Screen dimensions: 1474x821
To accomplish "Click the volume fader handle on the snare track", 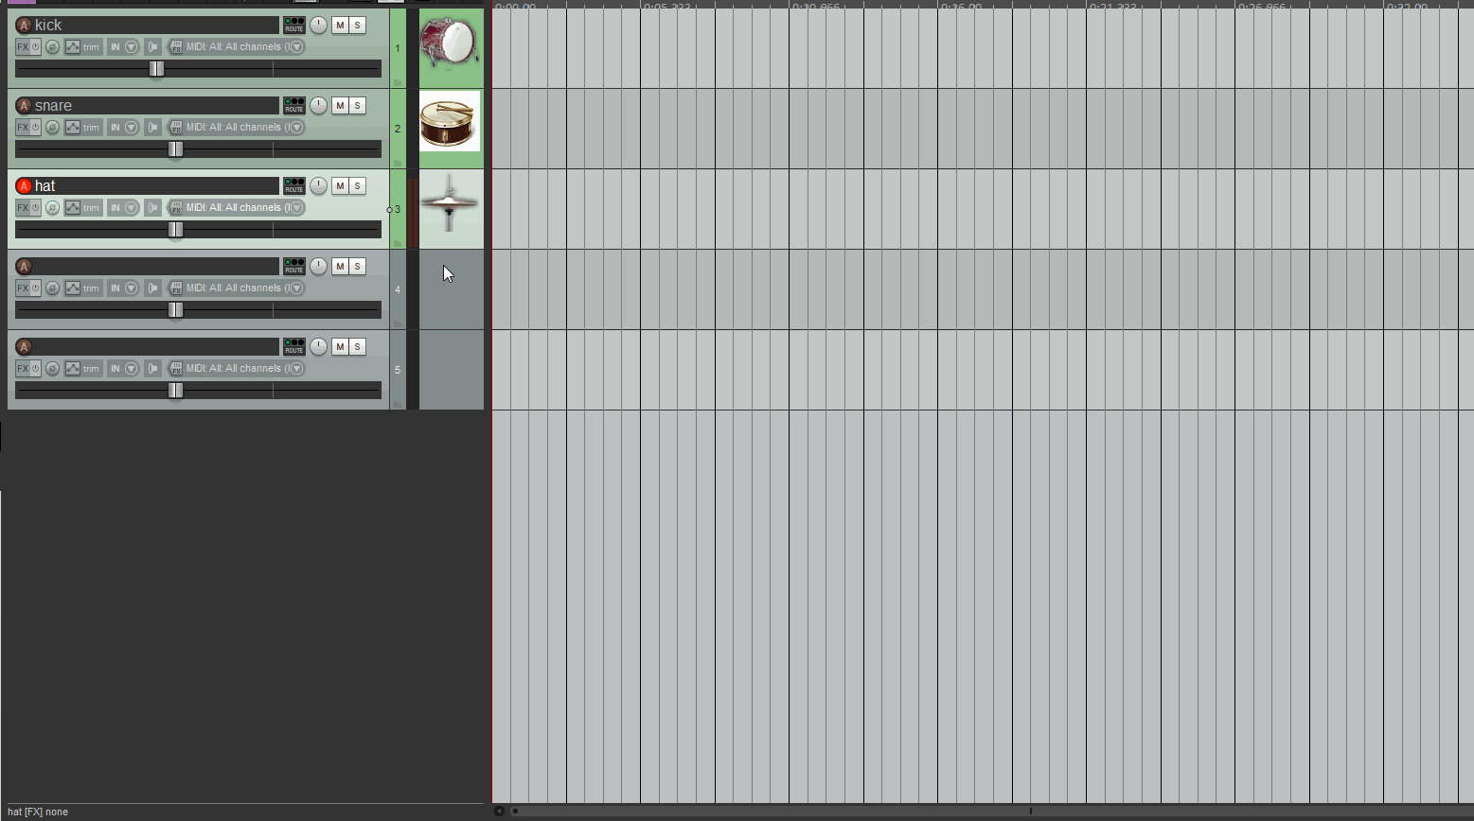I will (175, 149).
